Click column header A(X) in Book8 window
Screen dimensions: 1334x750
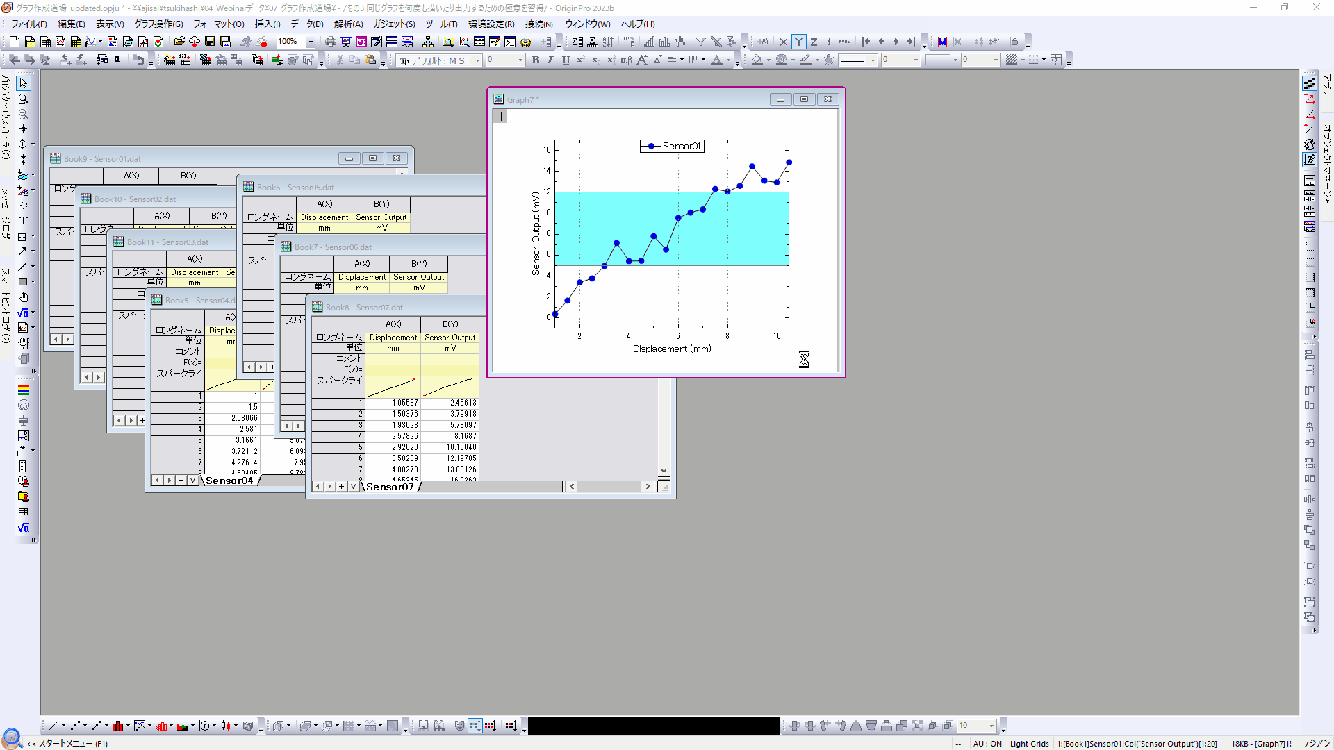tap(393, 324)
